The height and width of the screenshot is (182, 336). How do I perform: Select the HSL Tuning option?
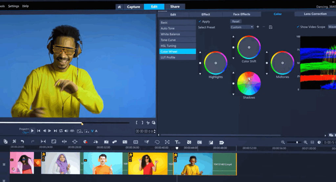coord(178,46)
